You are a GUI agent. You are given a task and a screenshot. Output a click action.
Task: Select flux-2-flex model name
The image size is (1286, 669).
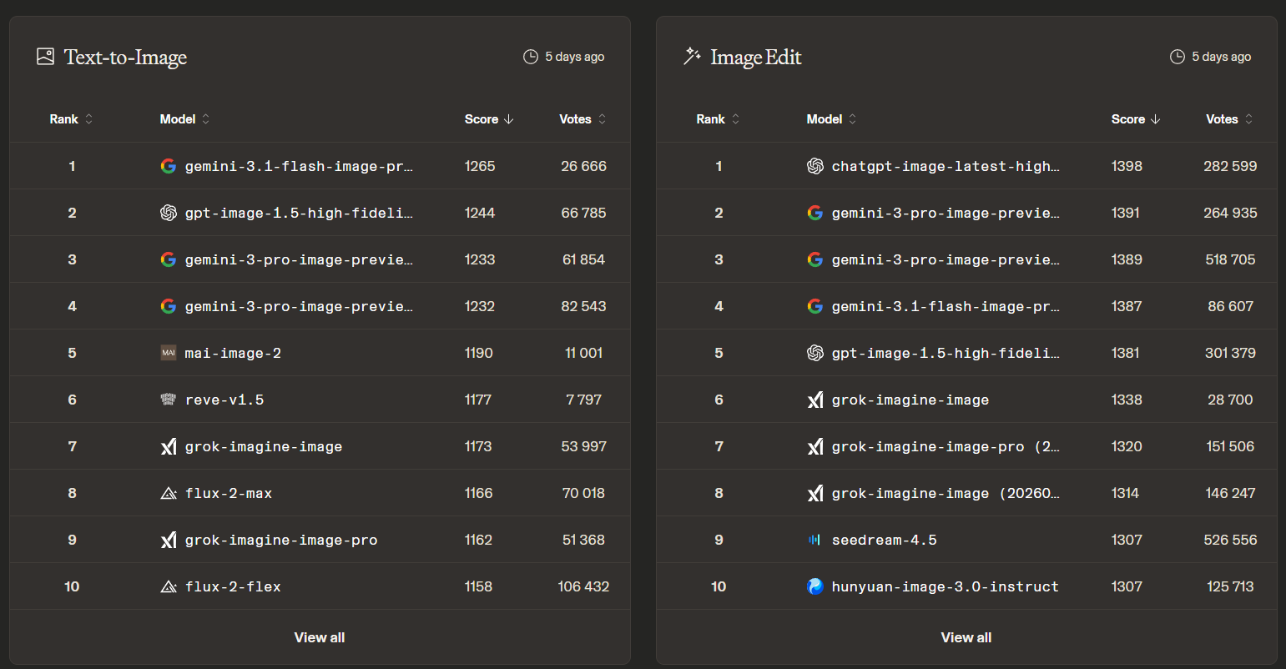click(233, 586)
